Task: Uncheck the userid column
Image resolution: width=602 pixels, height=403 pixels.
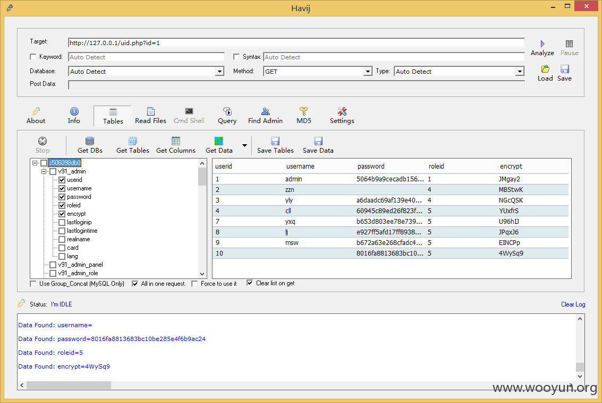Action: (62, 180)
